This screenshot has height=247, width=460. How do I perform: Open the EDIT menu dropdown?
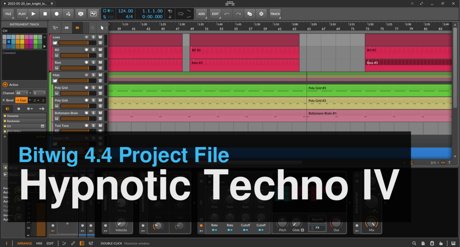(x=215, y=14)
